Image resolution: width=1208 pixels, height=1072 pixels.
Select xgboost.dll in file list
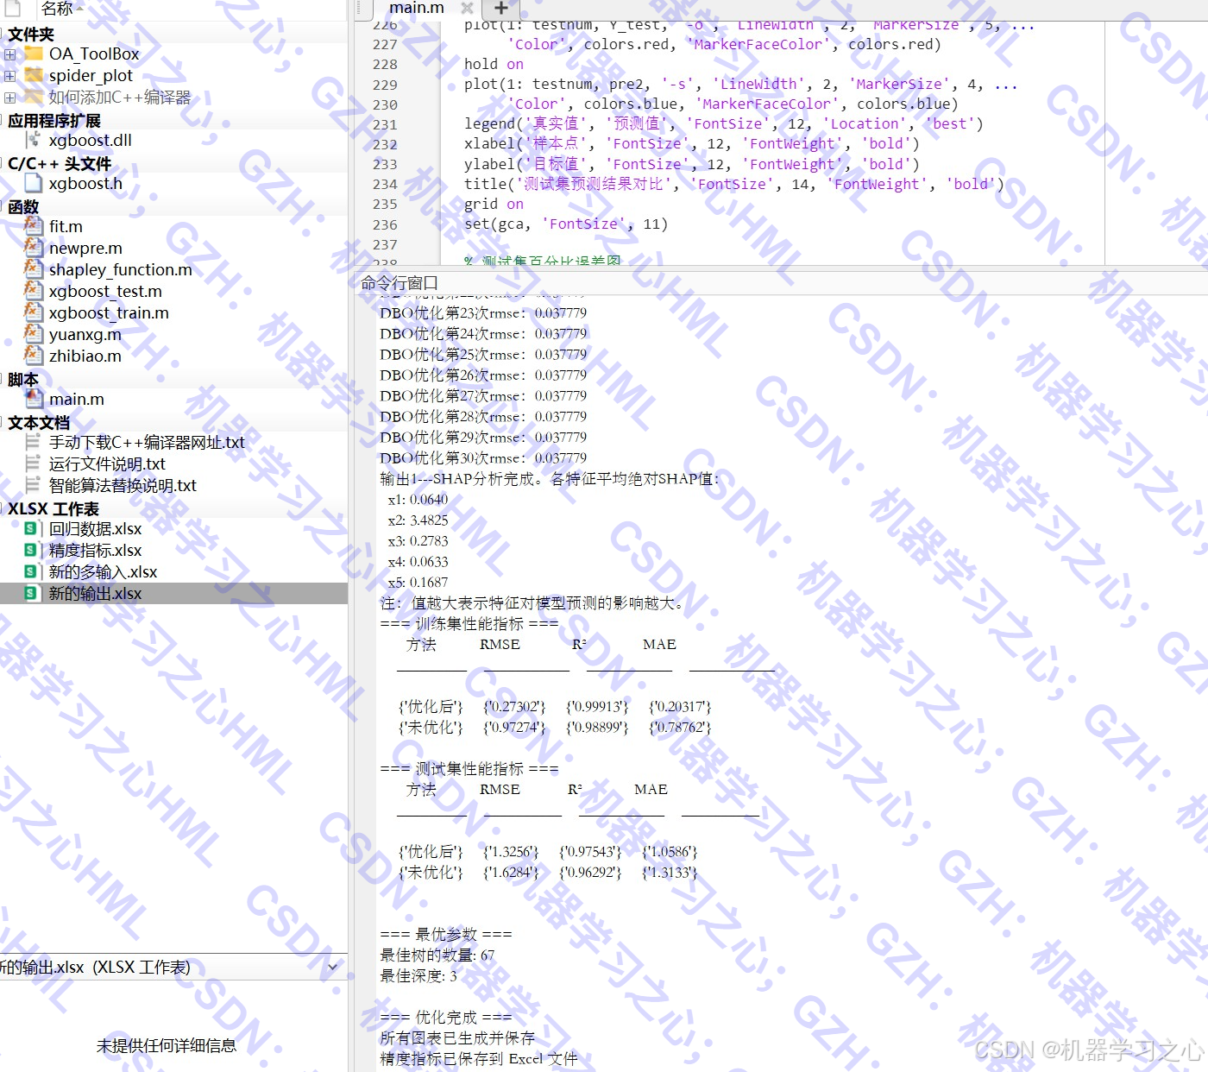tap(91, 140)
